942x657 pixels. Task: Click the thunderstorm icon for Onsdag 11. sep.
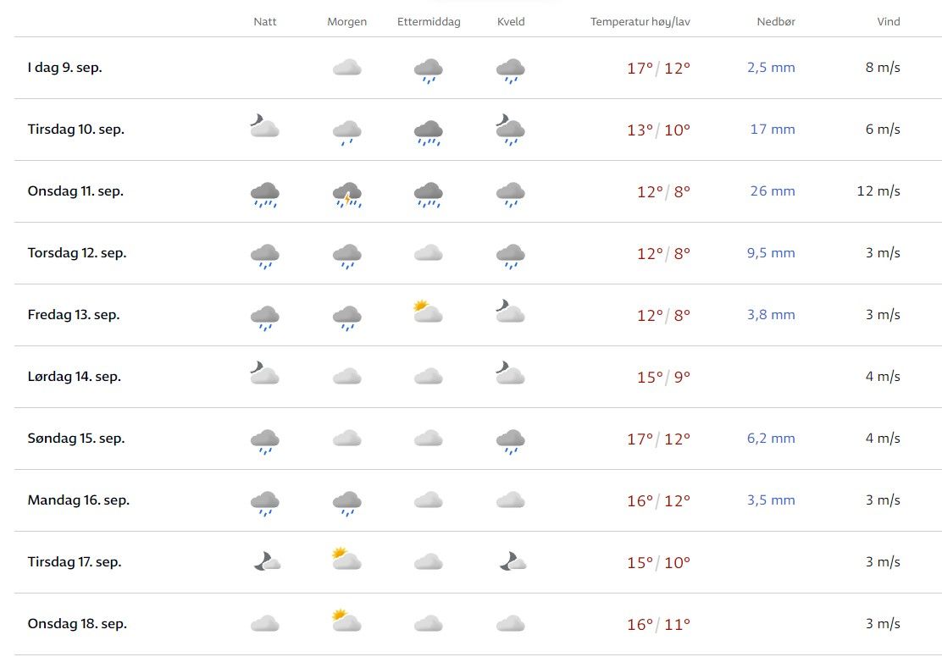(347, 194)
